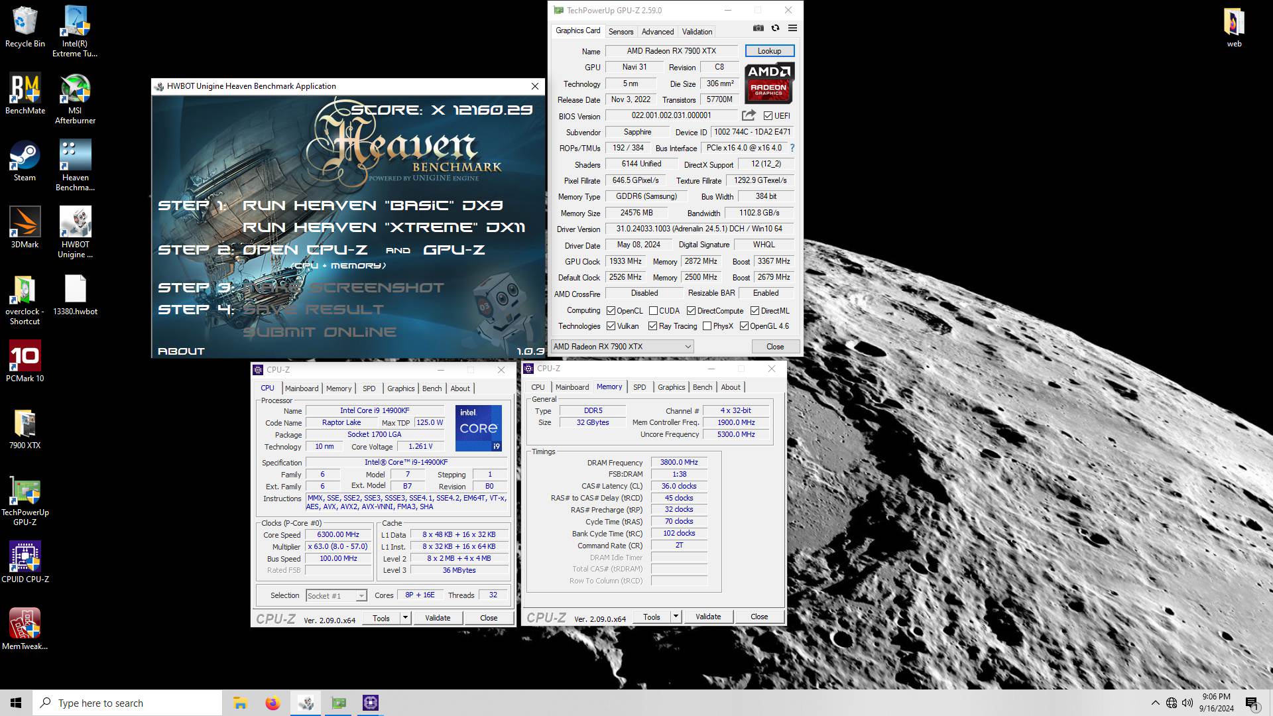Image resolution: width=1273 pixels, height=716 pixels.
Task: Click RUN HEAVEN "BASIC" DX9 step
Action: click(373, 206)
